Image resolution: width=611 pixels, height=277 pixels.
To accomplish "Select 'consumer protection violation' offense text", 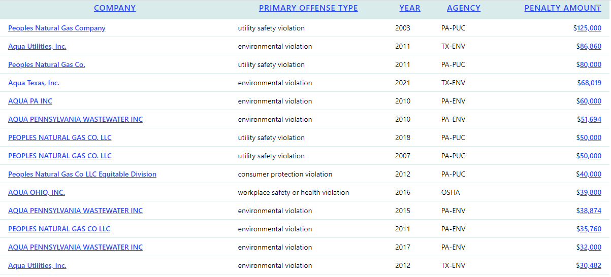I will 285,174.
